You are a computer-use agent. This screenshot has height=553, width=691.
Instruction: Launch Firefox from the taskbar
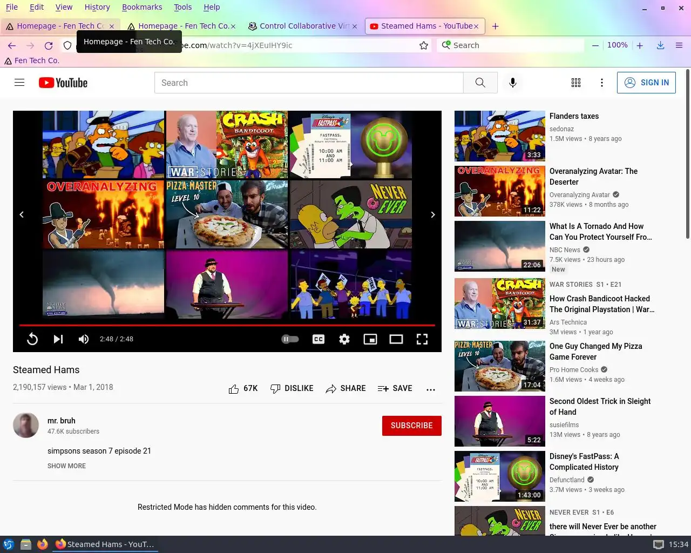click(x=42, y=544)
